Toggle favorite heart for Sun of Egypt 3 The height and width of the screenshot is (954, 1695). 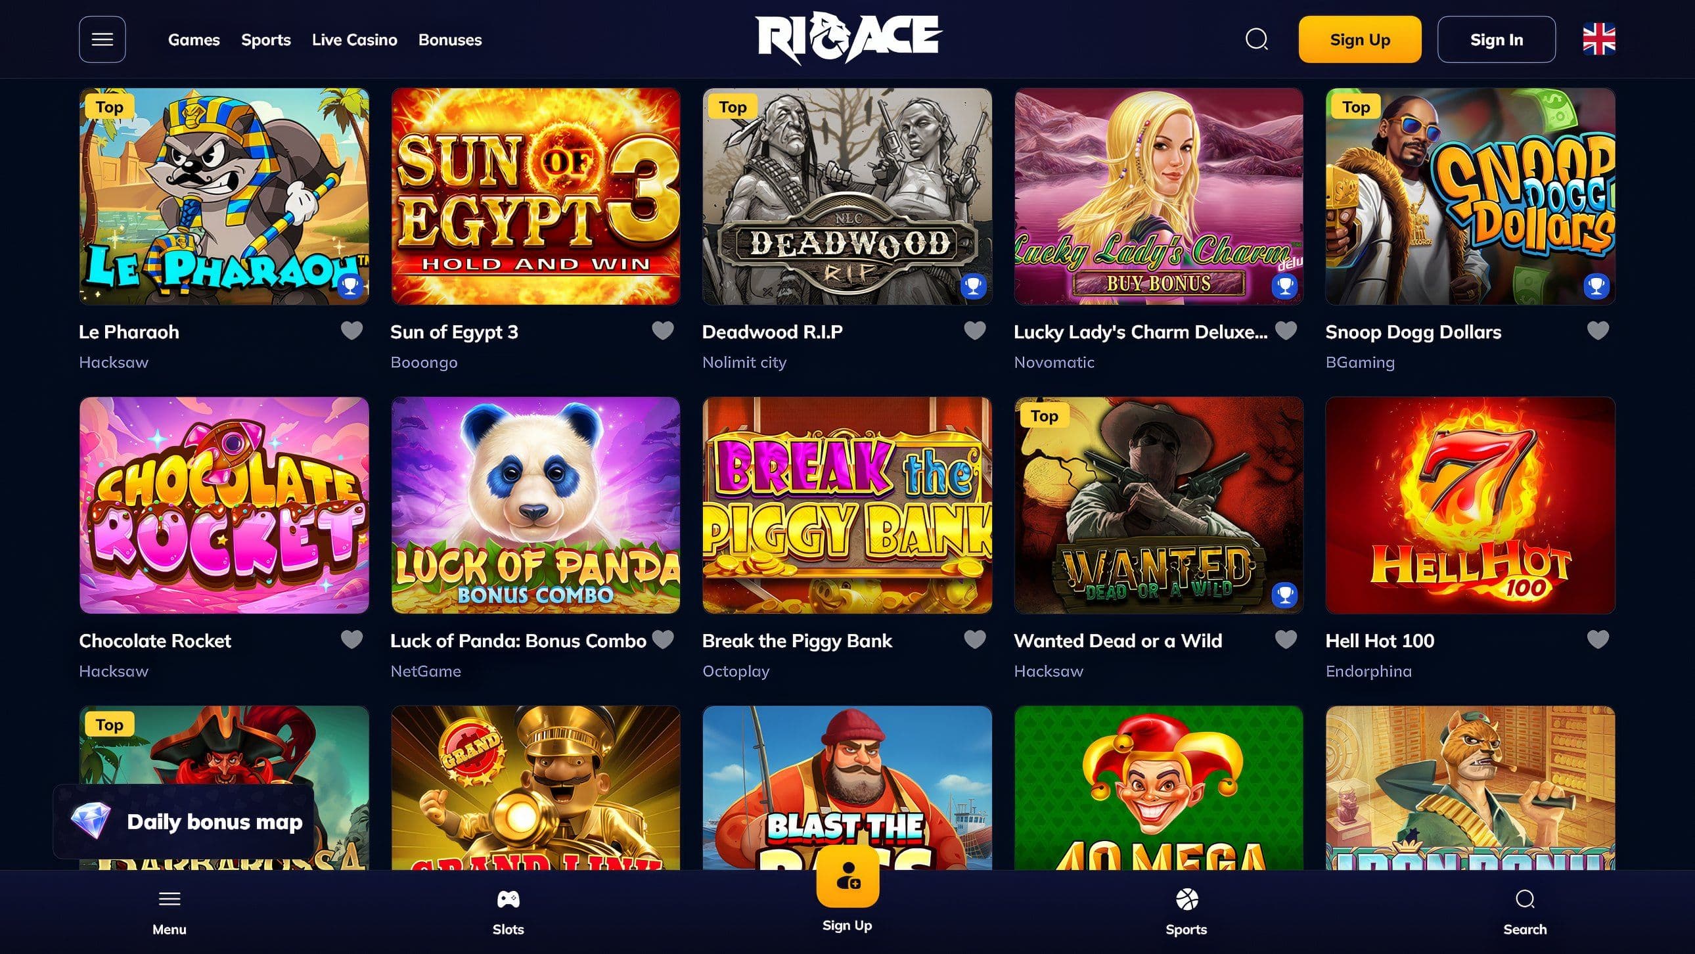[x=664, y=330]
